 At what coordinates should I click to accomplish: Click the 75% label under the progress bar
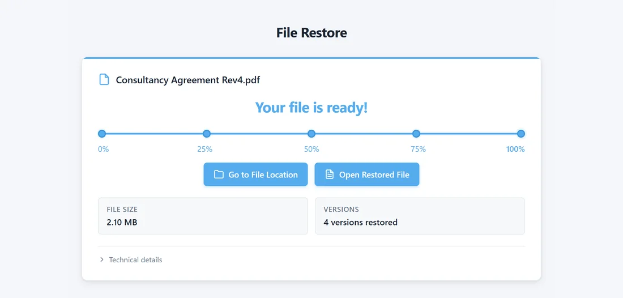pos(419,150)
